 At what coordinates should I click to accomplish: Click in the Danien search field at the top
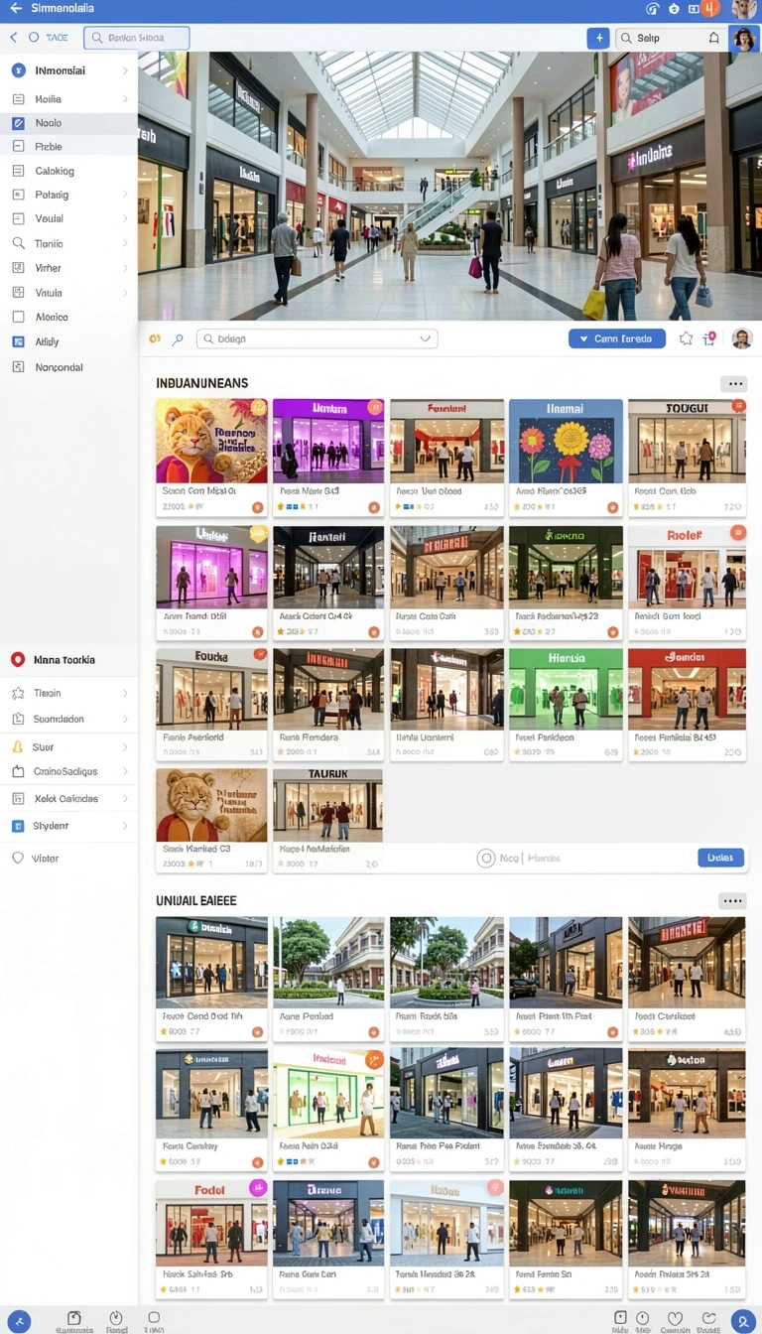pyautogui.click(x=137, y=38)
